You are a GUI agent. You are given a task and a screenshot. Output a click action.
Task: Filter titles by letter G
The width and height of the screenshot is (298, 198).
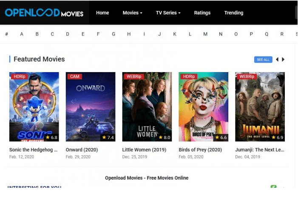[114, 34]
